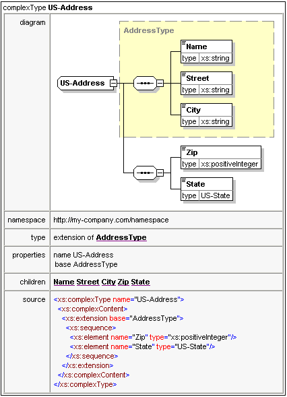Follow the City link in children row
The width and height of the screenshot is (287, 397).
tap(108, 282)
